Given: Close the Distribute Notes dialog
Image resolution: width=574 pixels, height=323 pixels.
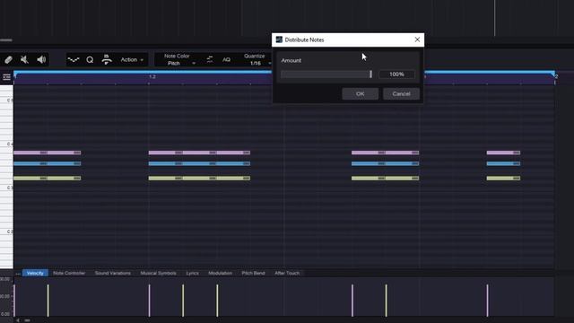Looking at the screenshot, I should click(x=417, y=39).
